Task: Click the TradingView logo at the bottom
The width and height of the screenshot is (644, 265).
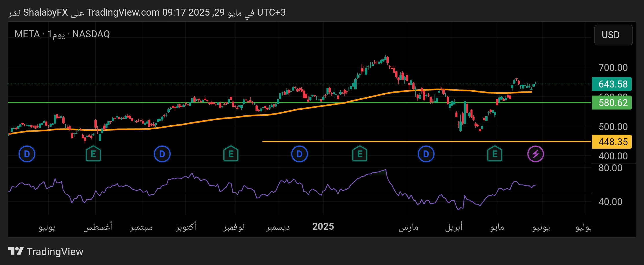Action: (x=46, y=251)
